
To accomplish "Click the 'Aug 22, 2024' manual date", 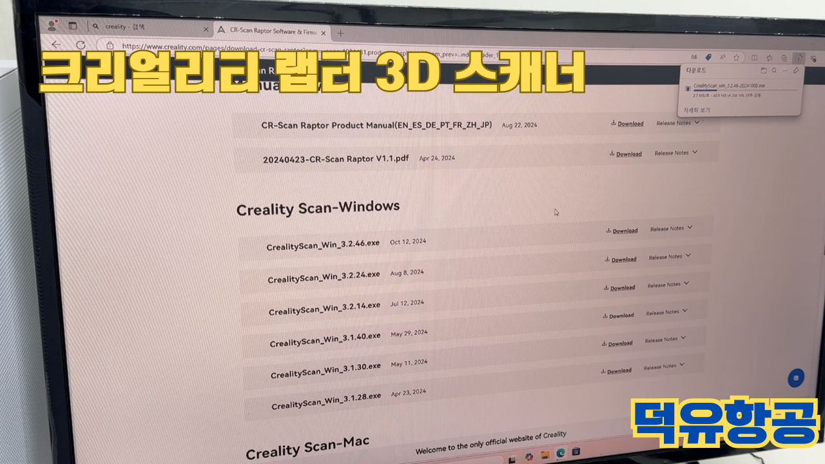I will tap(519, 124).
